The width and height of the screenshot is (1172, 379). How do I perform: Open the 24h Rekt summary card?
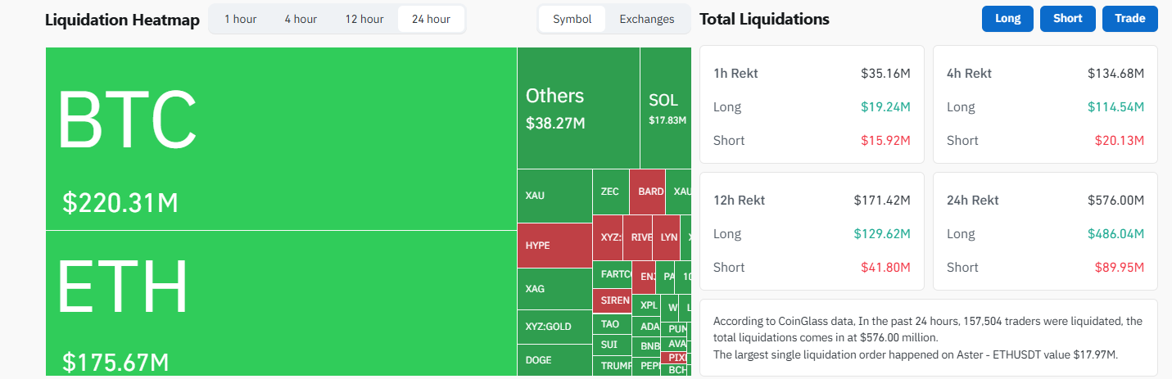tap(1045, 231)
